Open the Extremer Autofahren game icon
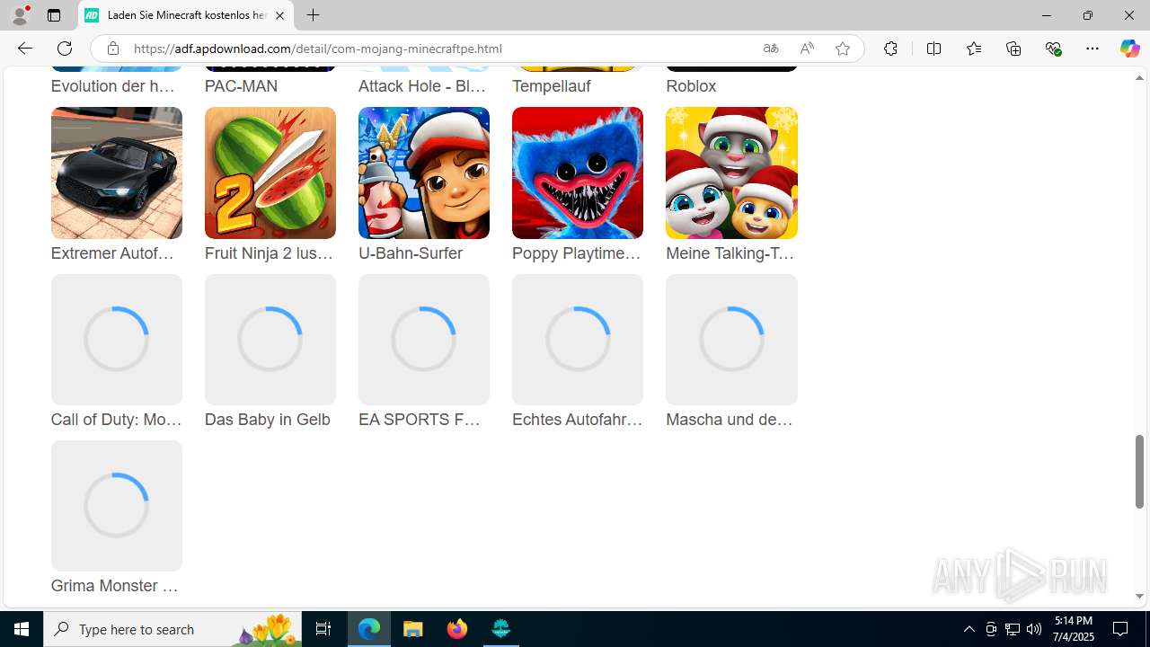This screenshot has width=1150, height=647. (x=117, y=173)
